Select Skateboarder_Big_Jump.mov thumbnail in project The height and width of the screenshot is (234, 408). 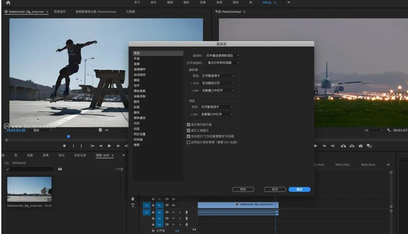pyautogui.click(x=29, y=189)
